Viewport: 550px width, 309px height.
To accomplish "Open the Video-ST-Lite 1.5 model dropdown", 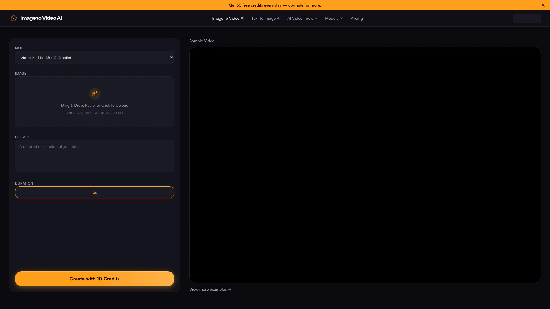I will pos(95,58).
